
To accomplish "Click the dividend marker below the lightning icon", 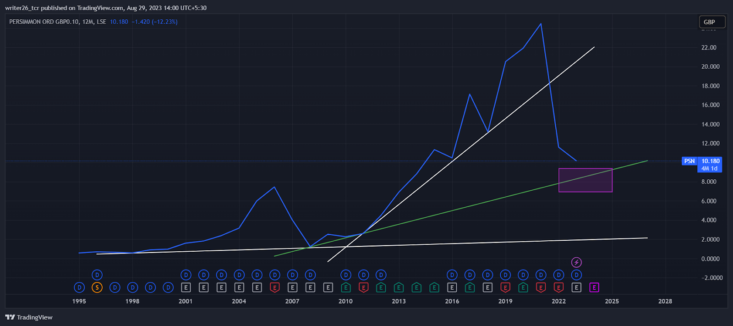I will pyautogui.click(x=576, y=275).
